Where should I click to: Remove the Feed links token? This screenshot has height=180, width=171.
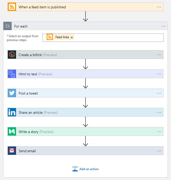pos(72,37)
